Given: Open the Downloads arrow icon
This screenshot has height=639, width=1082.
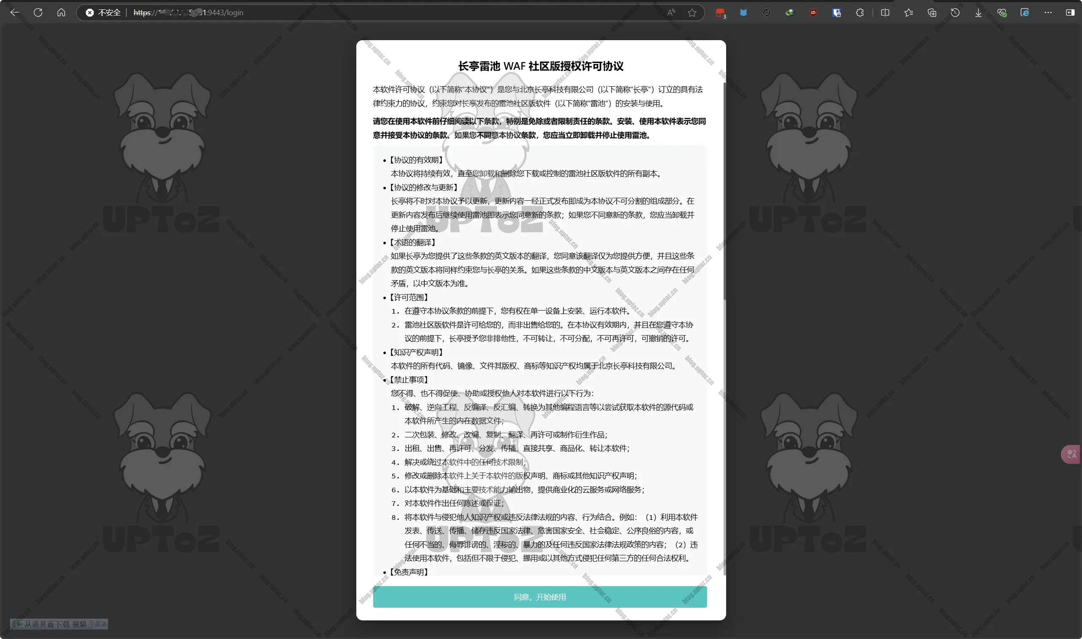Looking at the screenshot, I should pos(978,13).
